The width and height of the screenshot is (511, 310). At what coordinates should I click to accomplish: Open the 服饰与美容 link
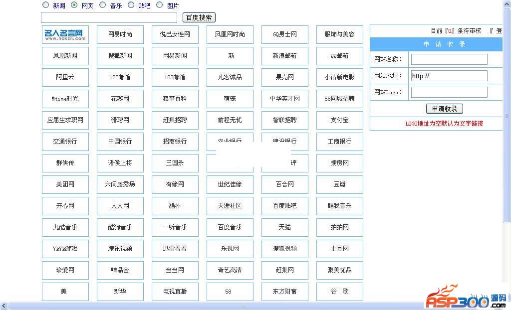coord(339,34)
